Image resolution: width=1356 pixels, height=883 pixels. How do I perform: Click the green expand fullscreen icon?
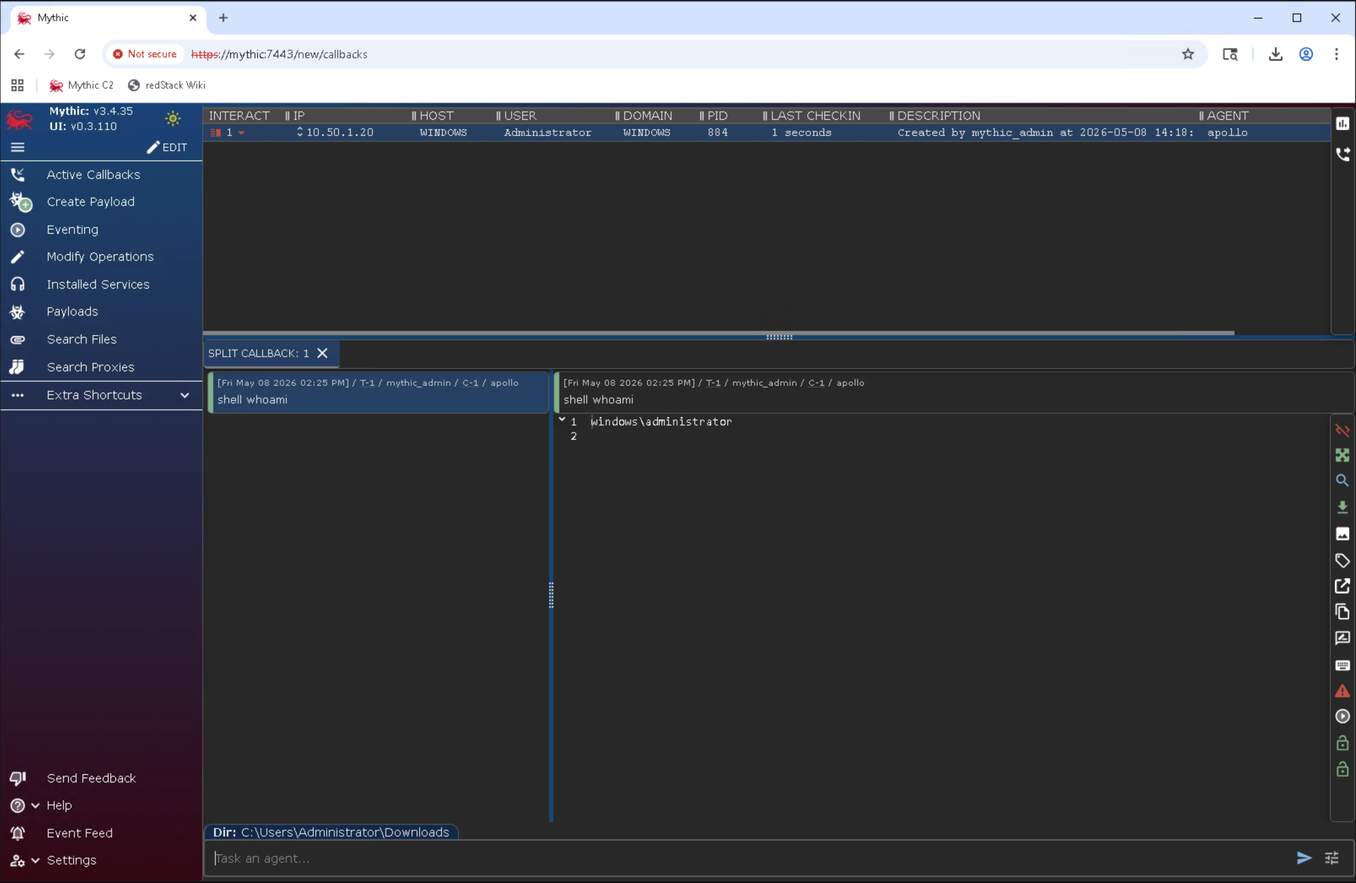(x=1342, y=455)
